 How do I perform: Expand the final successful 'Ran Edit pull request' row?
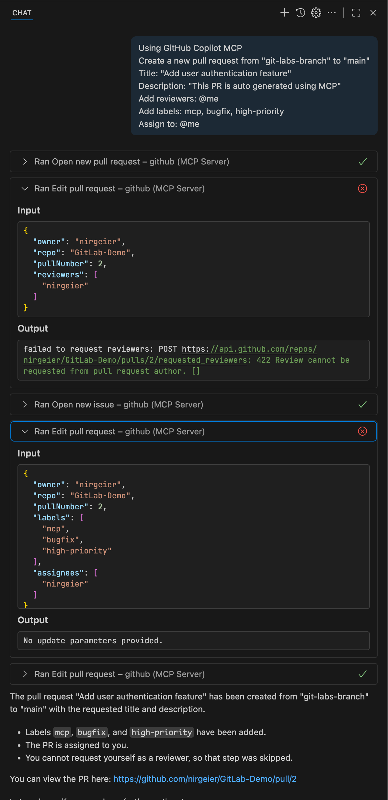[194, 674]
